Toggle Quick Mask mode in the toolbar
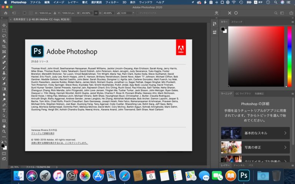The height and width of the screenshot is (184, 295). 4,153
